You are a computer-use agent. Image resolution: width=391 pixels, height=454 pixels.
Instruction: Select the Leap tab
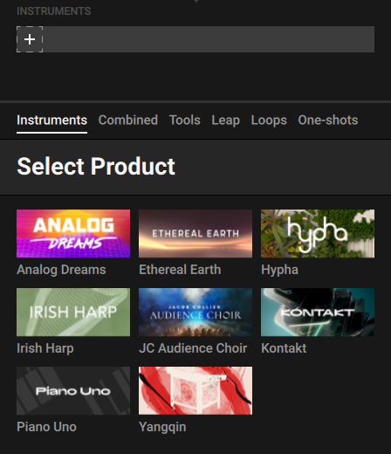[226, 120]
